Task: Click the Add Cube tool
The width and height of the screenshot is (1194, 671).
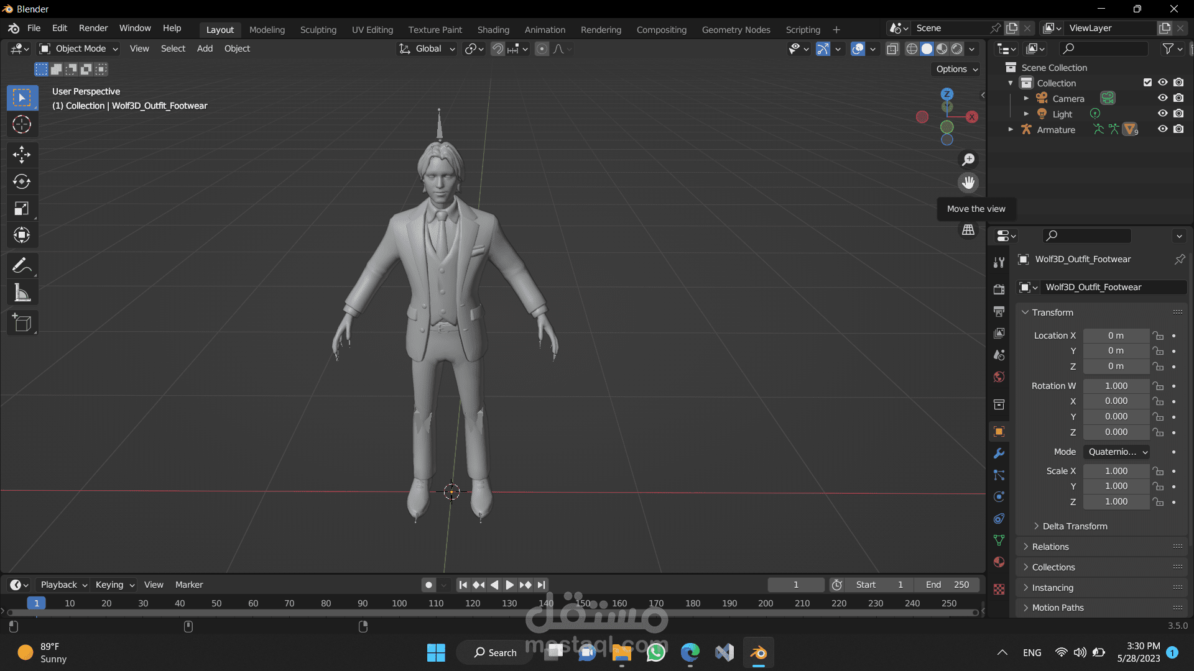Action: (22, 323)
